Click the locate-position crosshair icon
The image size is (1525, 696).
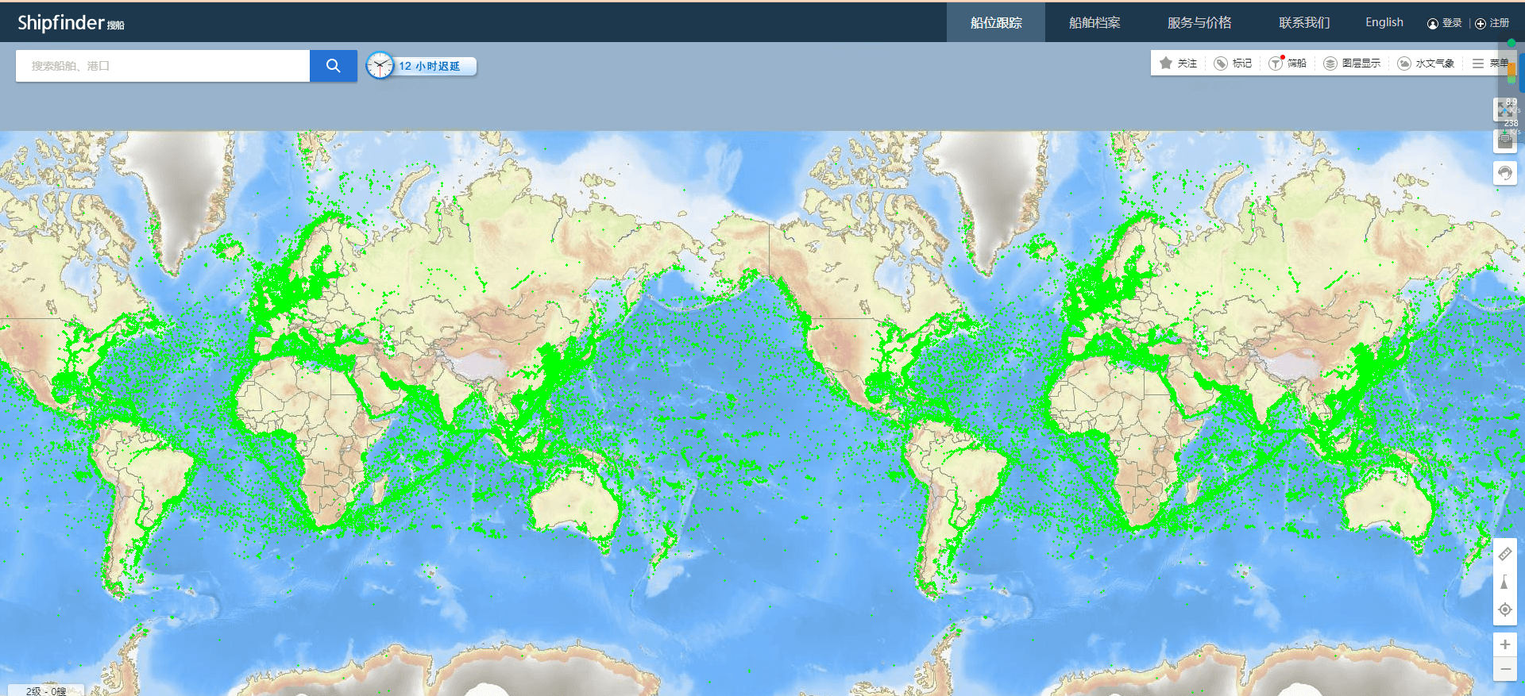coord(1504,609)
